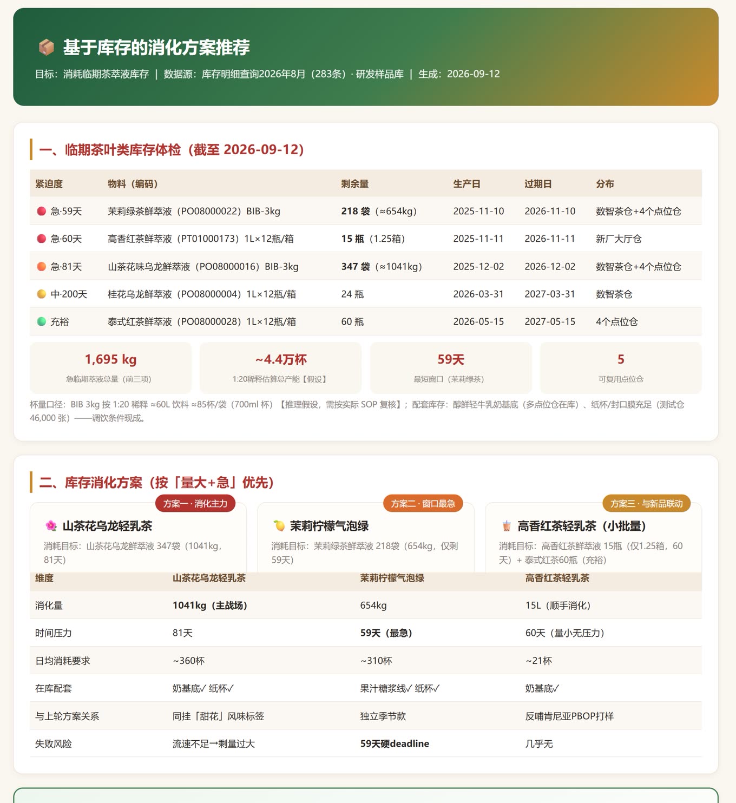Click 茉莉绿茶鲜萃液（PO08000022）material cell

click(x=194, y=211)
